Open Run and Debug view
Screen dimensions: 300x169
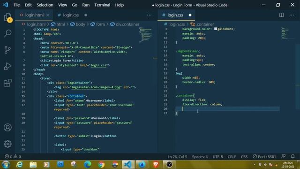point(7,66)
